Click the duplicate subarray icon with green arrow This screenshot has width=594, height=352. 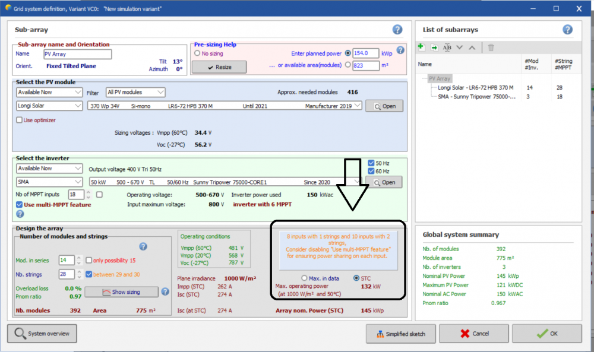[434, 47]
